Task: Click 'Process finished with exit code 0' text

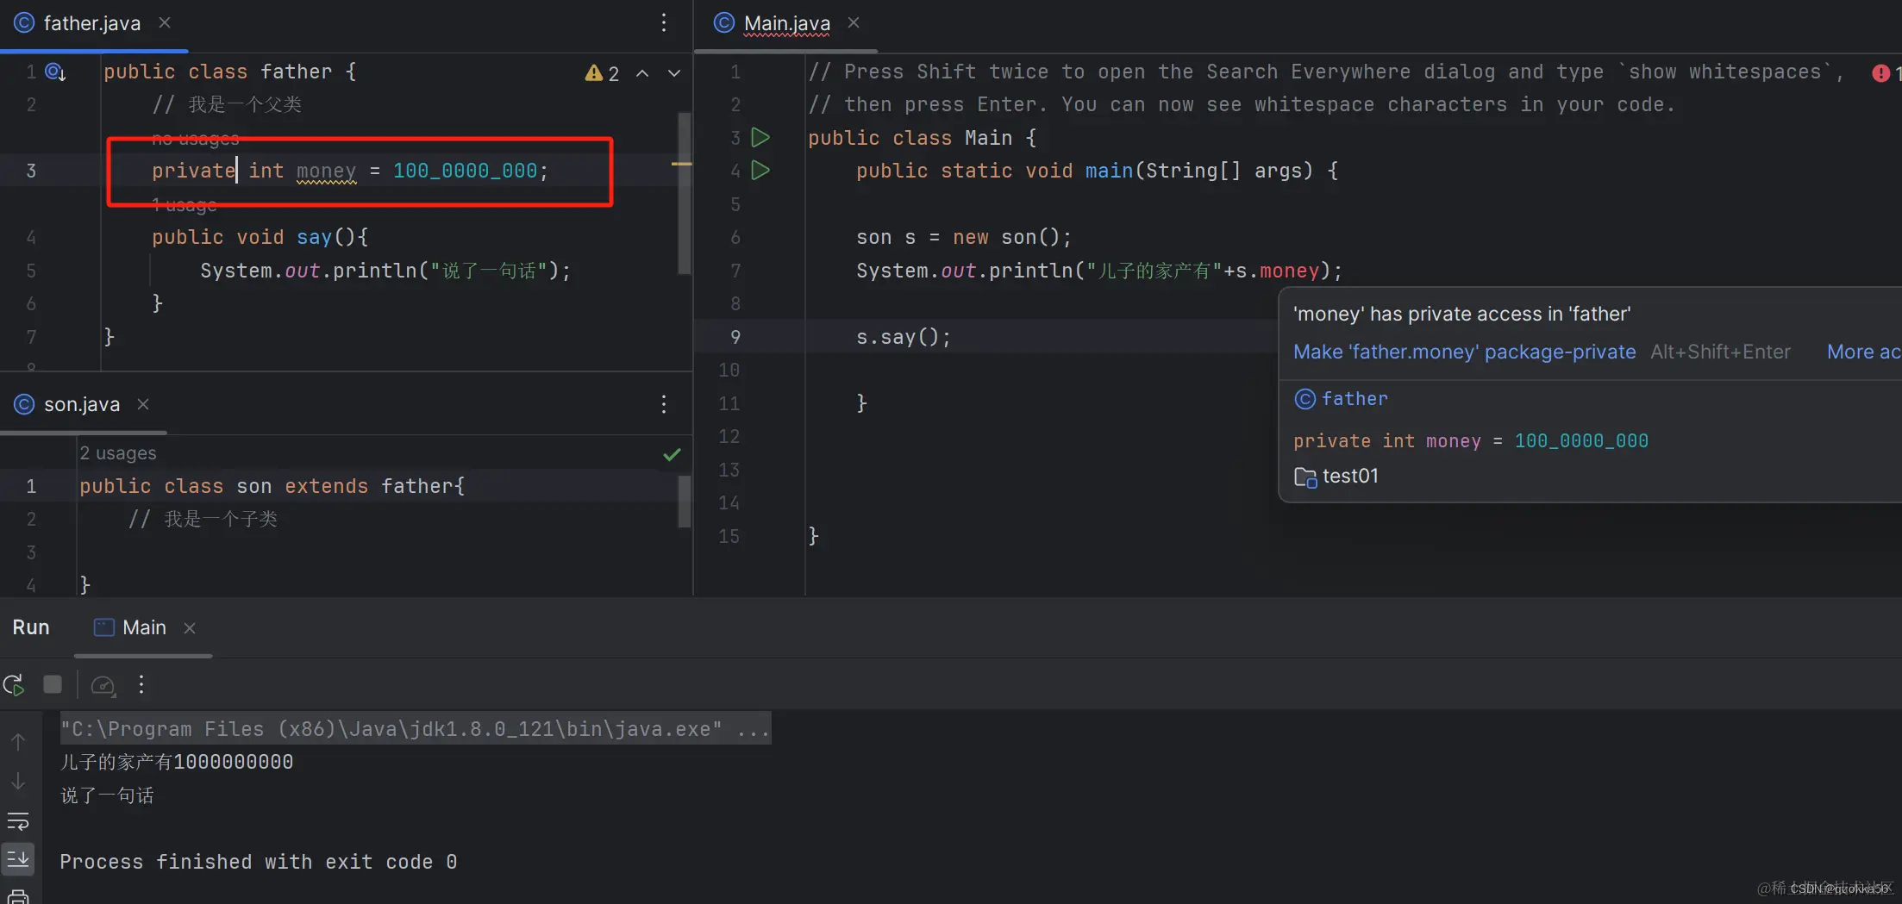Action: (x=259, y=862)
